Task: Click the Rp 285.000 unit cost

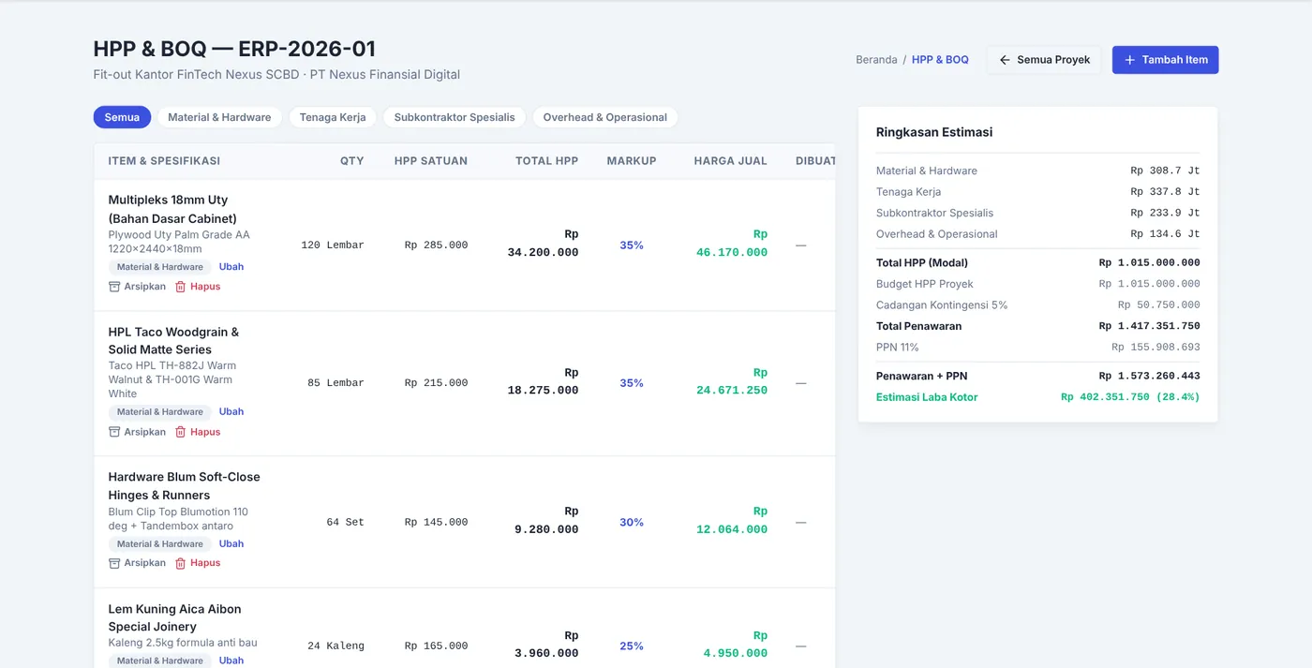Action: pyautogui.click(x=437, y=245)
